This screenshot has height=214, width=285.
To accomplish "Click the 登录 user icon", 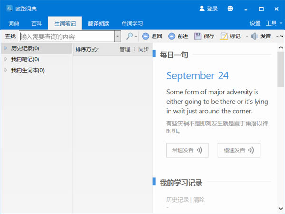I will 202,9.
